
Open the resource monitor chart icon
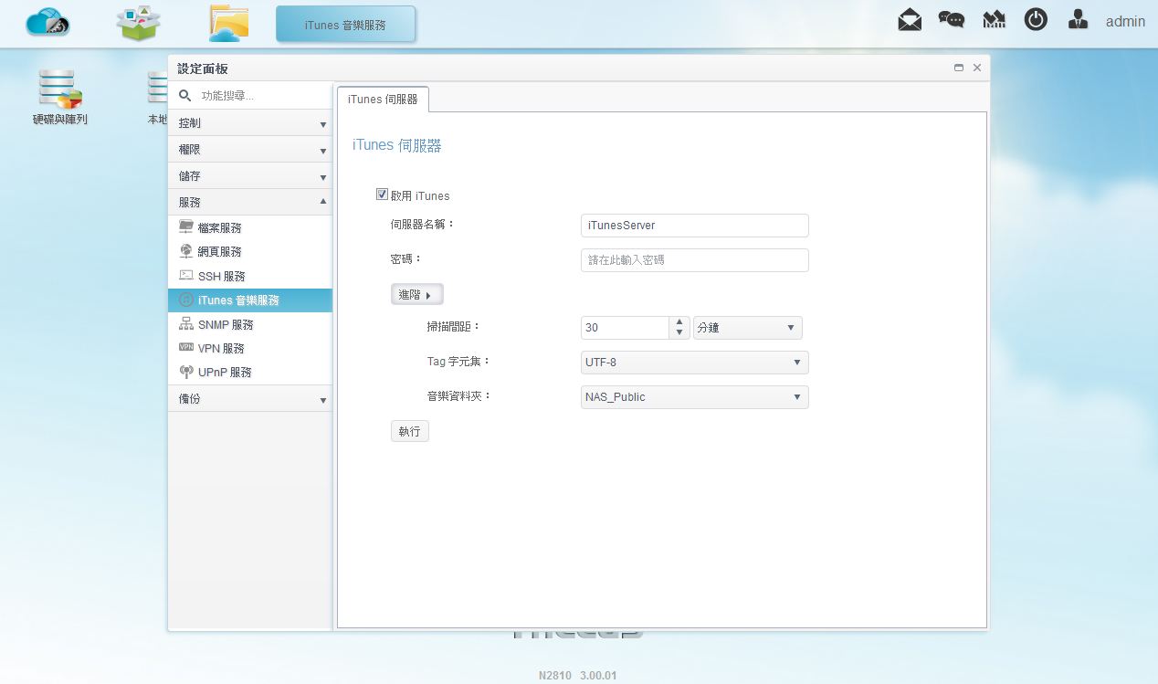coord(994,20)
